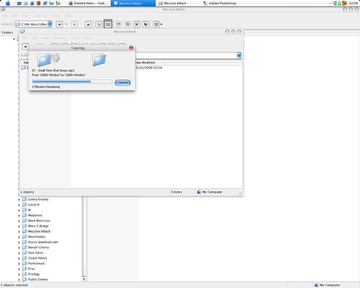Select the Mark Morrison folder
Screen dimensions: 360x288
tap(39, 220)
